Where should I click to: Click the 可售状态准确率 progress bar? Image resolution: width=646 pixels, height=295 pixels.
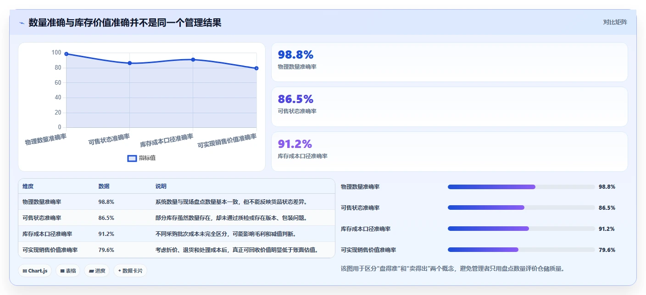[x=521, y=208]
